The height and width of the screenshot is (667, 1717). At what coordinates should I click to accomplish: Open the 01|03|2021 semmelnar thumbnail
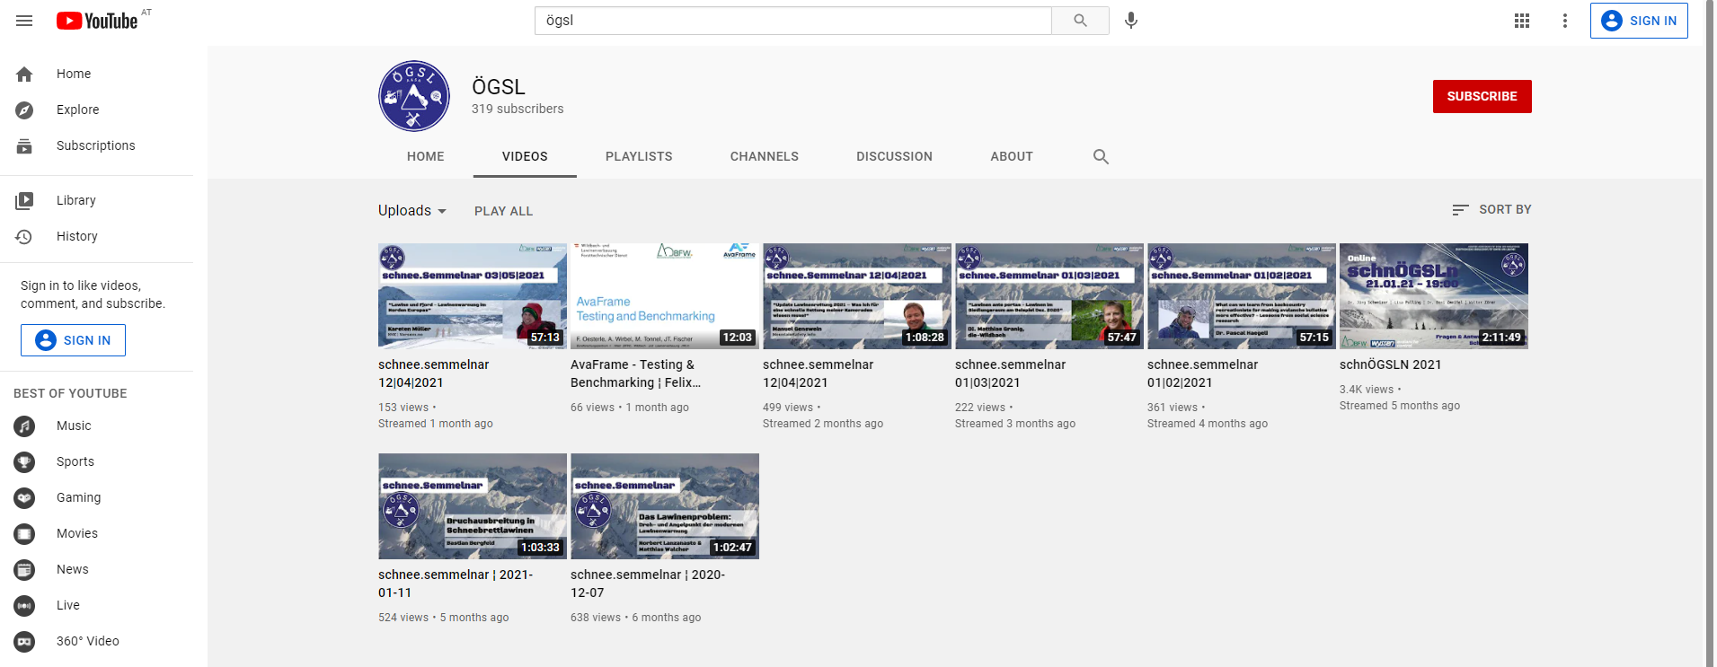coord(1049,296)
